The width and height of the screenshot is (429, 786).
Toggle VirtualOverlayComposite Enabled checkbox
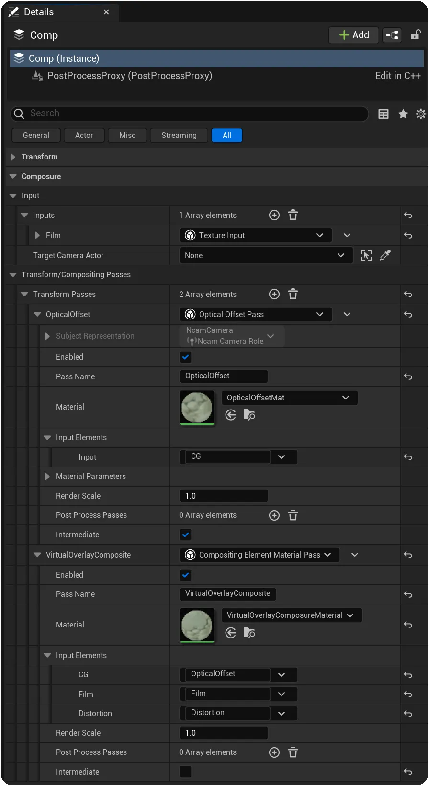[x=185, y=575]
